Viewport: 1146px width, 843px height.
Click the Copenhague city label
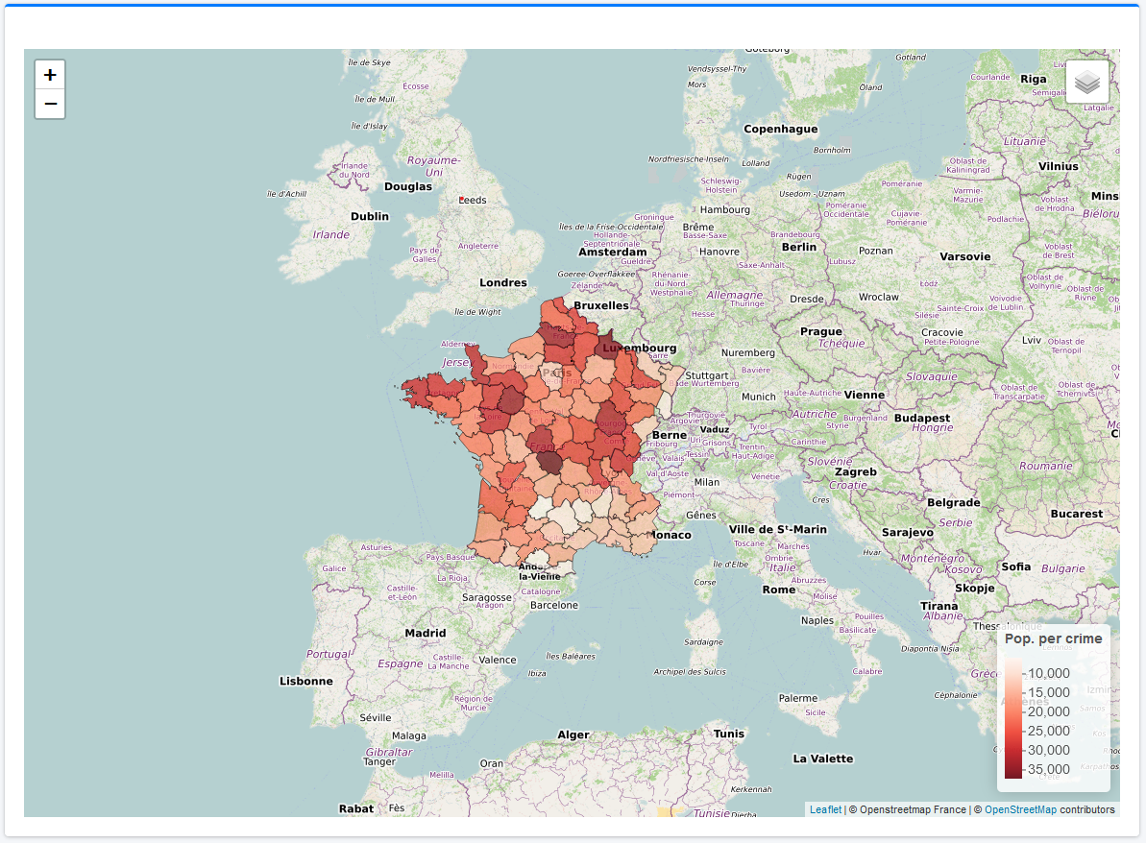coord(781,130)
